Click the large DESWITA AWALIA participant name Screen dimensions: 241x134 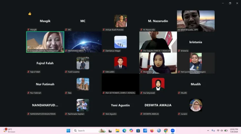(x=158, y=105)
